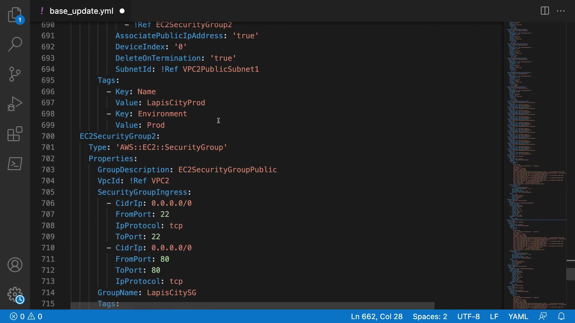Change indentation Spaces: 2 setting

tap(430, 316)
